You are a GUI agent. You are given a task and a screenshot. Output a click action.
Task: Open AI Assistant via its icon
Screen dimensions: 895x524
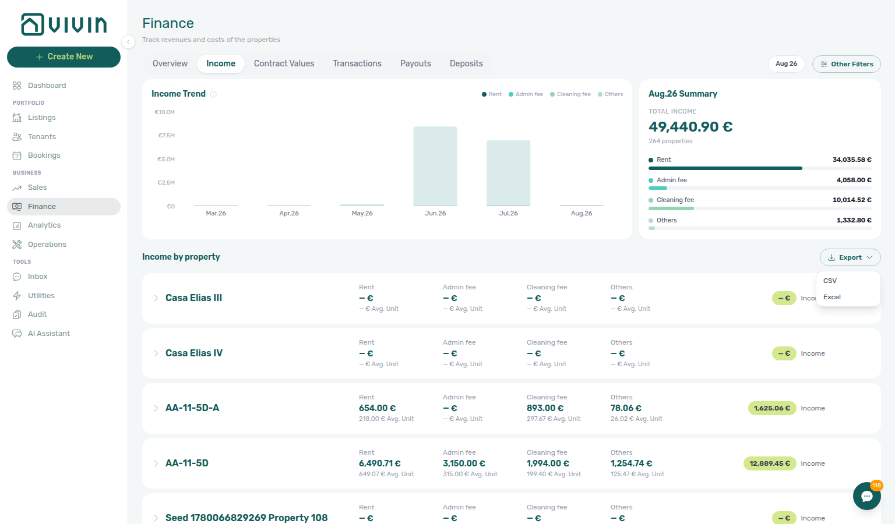pyautogui.click(x=17, y=334)
